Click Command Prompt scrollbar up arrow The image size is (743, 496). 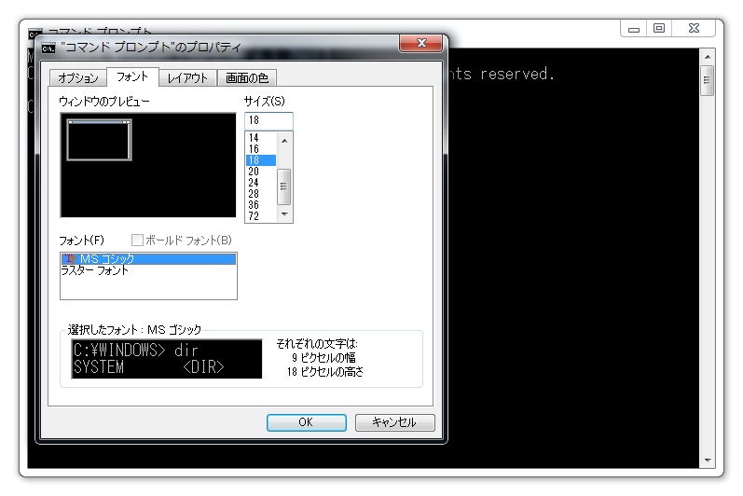point(708,57)
